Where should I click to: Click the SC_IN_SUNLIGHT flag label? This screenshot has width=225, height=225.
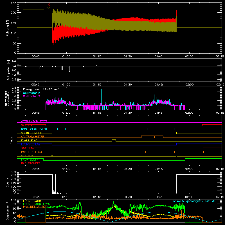32,133
